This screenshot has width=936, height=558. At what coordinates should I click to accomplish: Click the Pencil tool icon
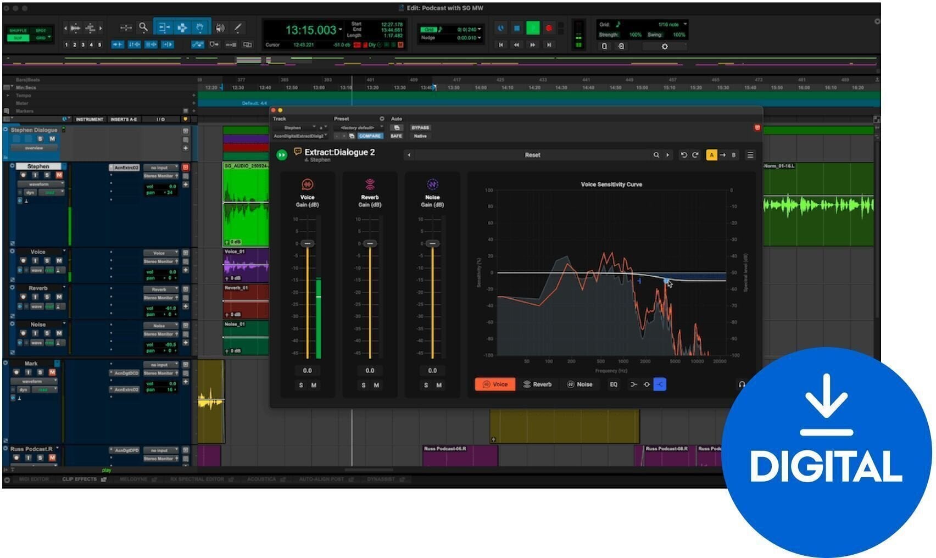[238, 28]
